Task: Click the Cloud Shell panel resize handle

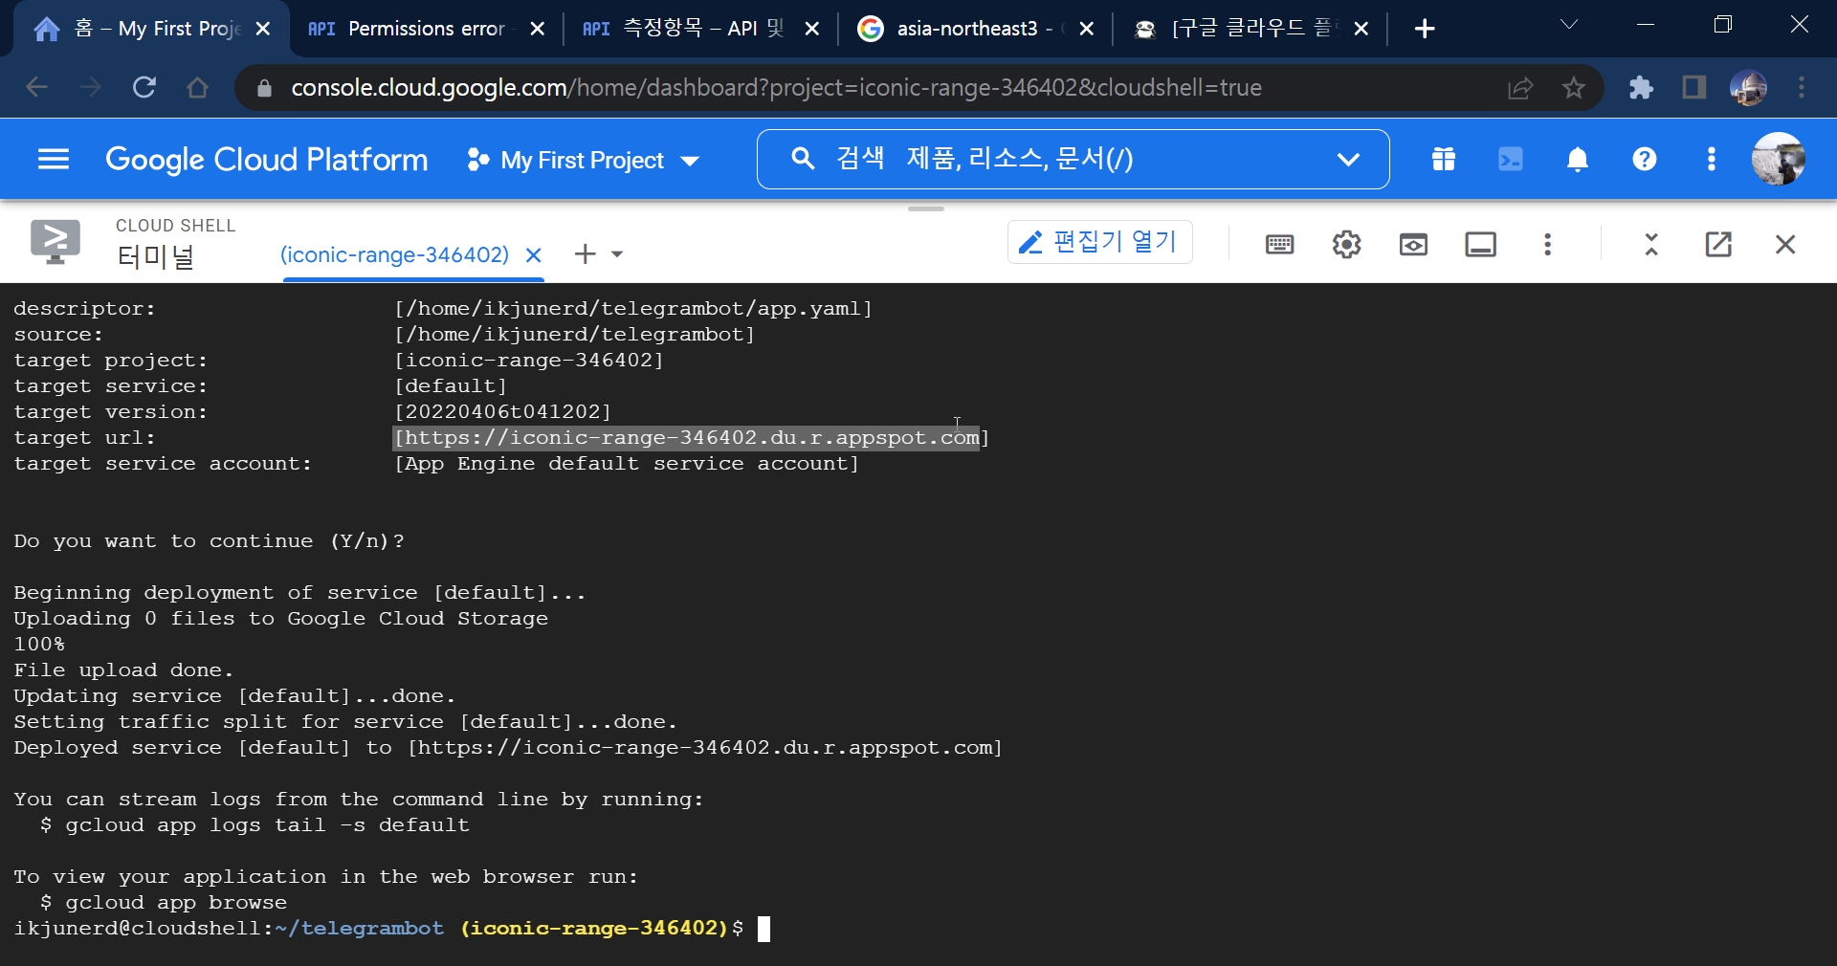Action: pos(926,208)
